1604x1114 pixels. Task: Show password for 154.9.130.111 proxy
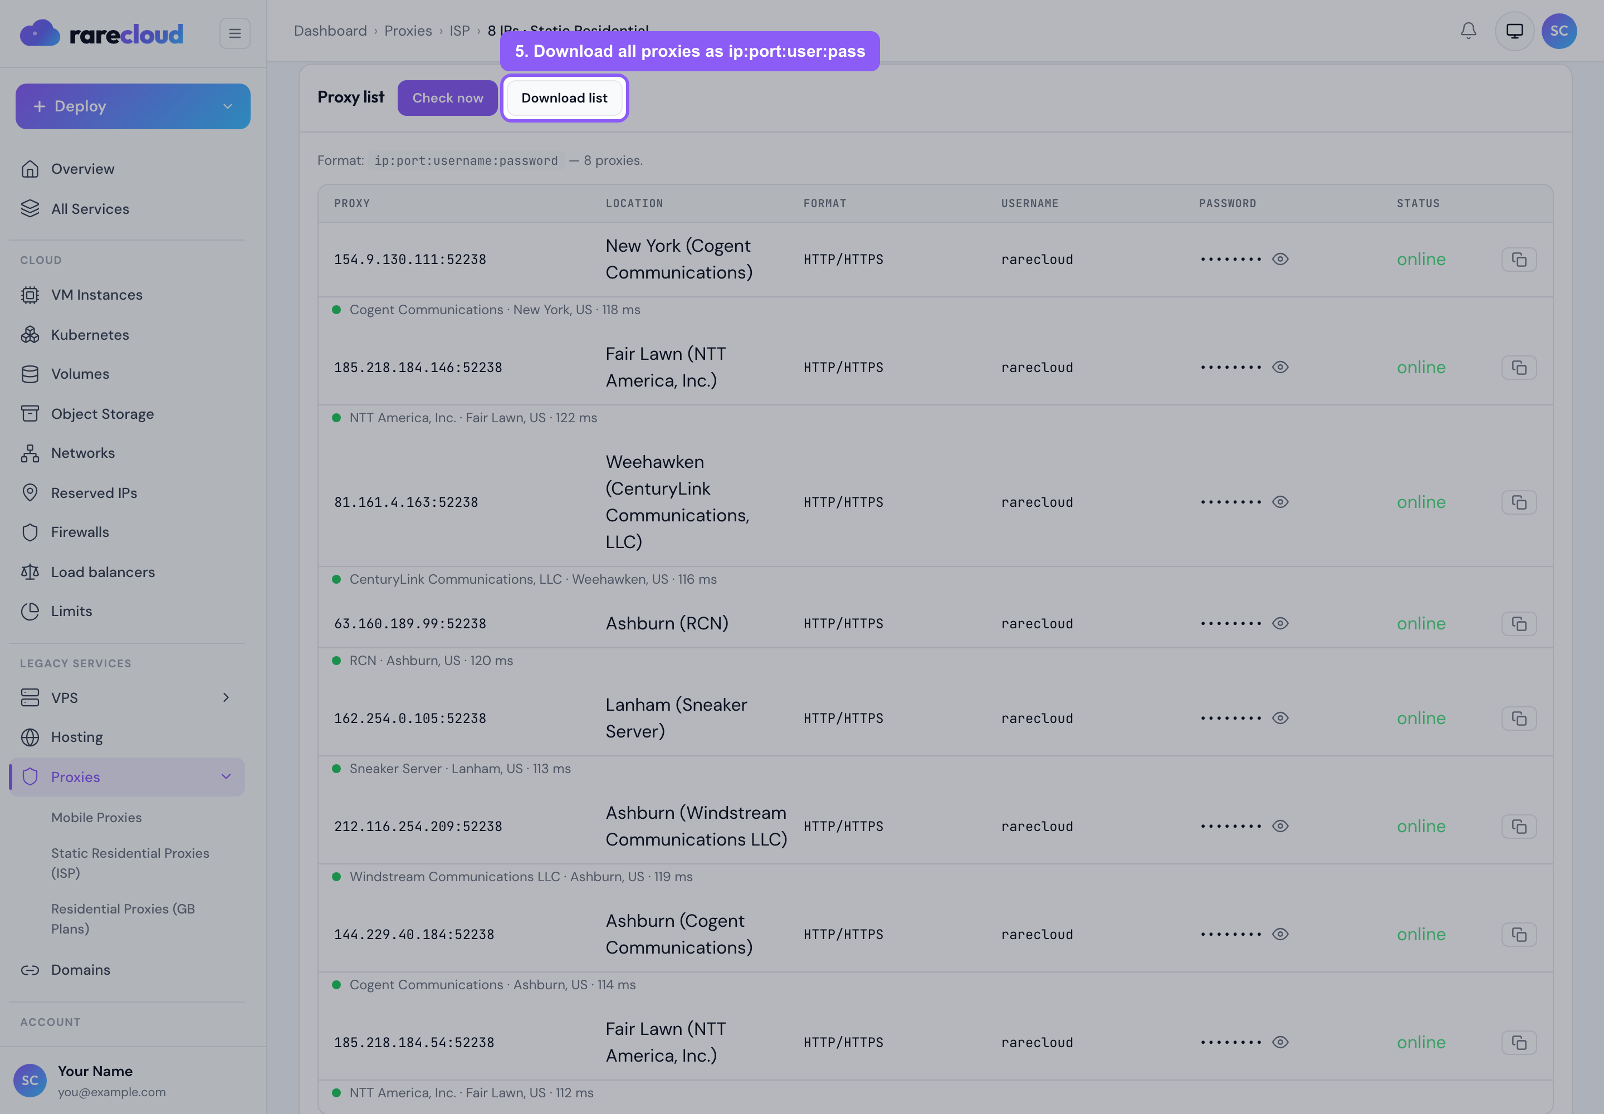pyautogui.click(x=1279, y=259)
